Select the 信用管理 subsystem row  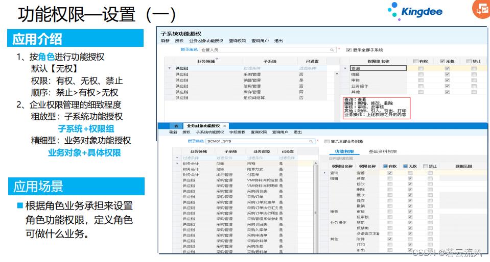pyautogui.click(x=246, y=86)
